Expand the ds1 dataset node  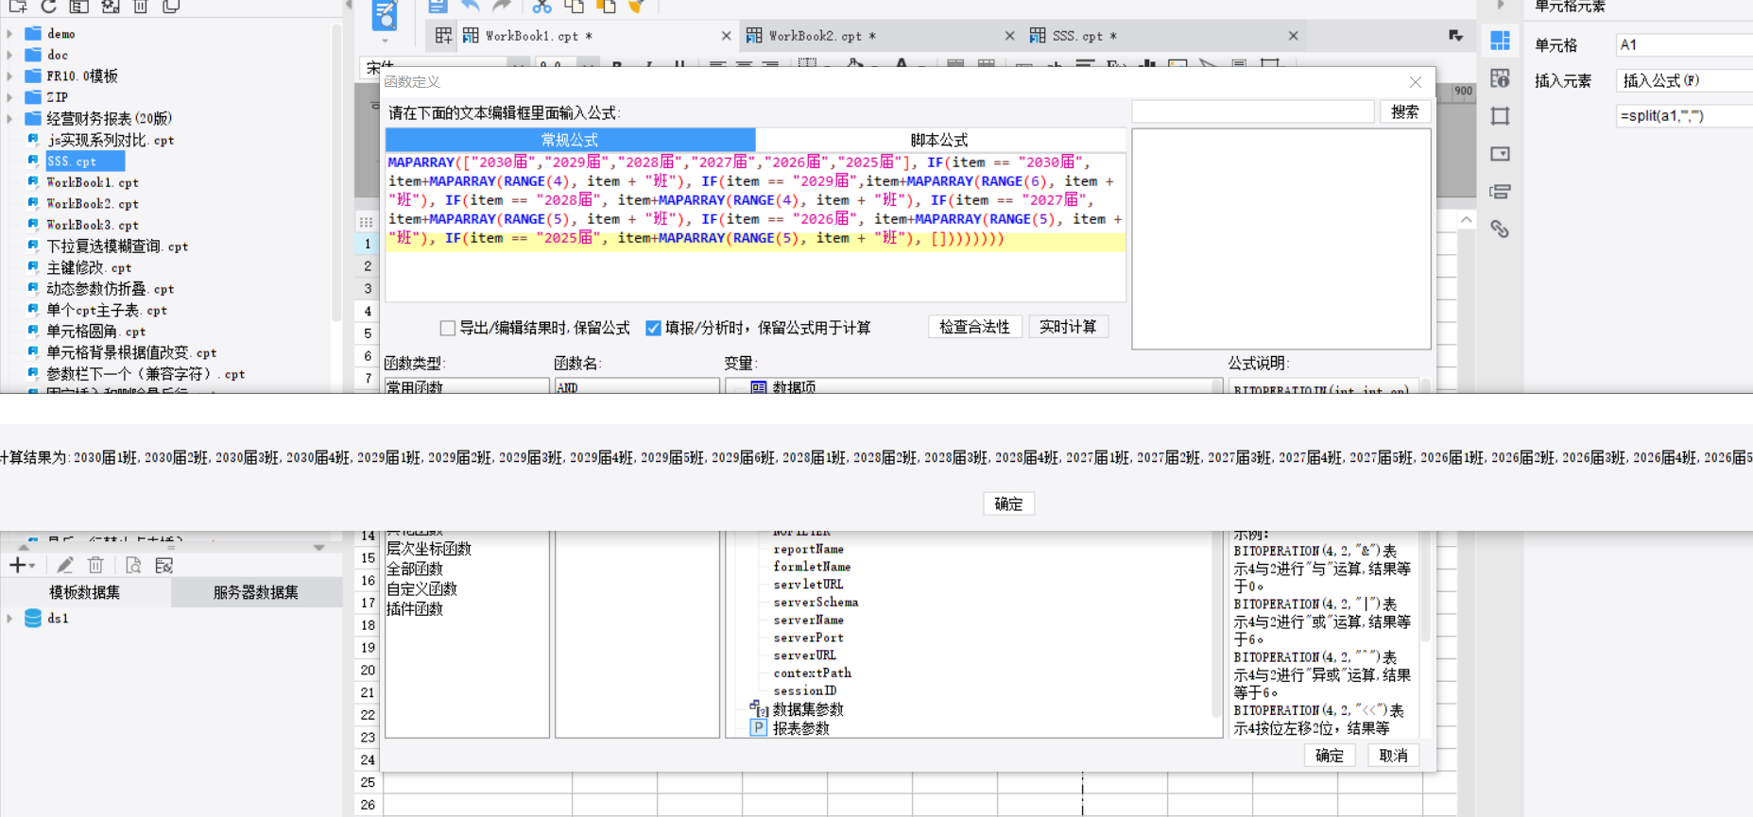coord(9,619)
